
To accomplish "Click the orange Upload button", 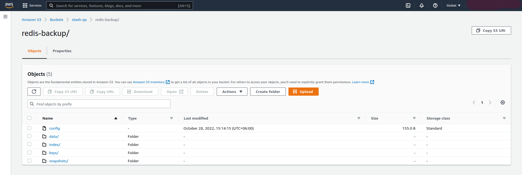I will pos(303,92).
